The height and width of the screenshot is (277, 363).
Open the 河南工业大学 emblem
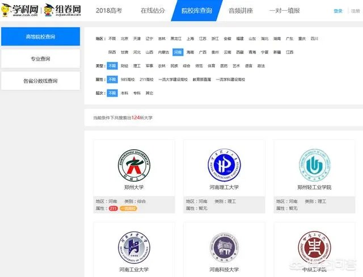pos(134,247)
